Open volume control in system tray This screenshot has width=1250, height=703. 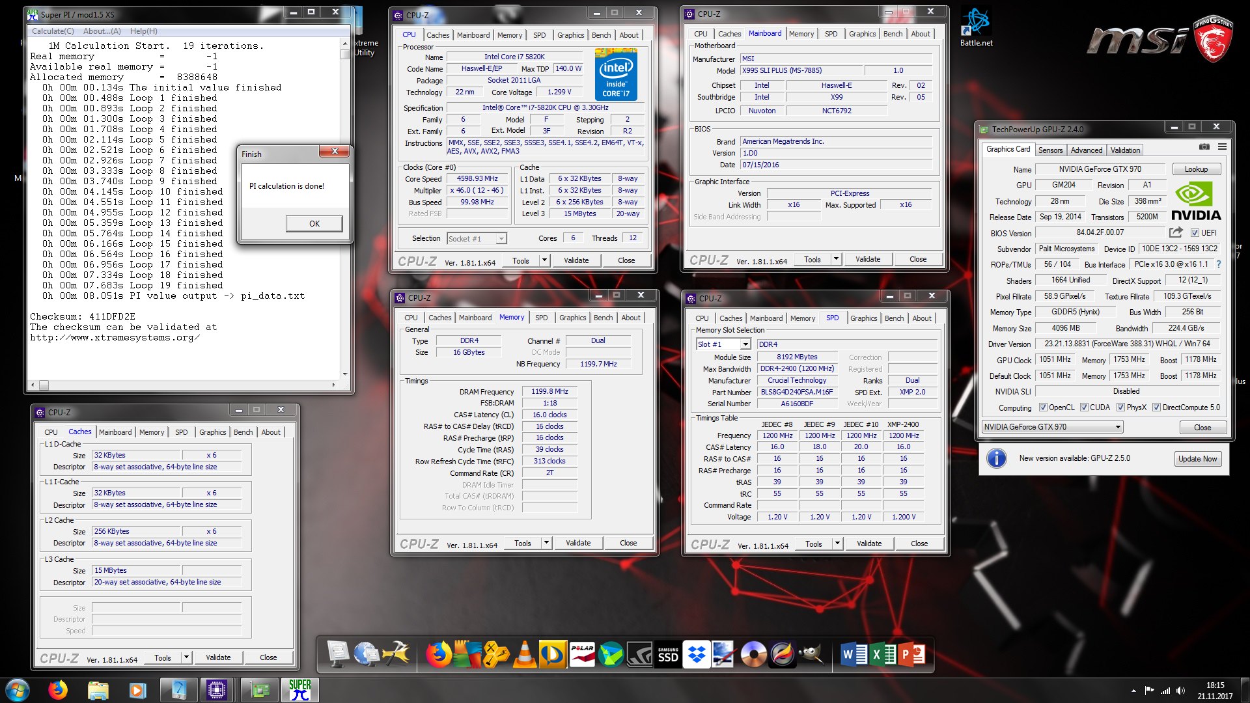[1180, 691]
